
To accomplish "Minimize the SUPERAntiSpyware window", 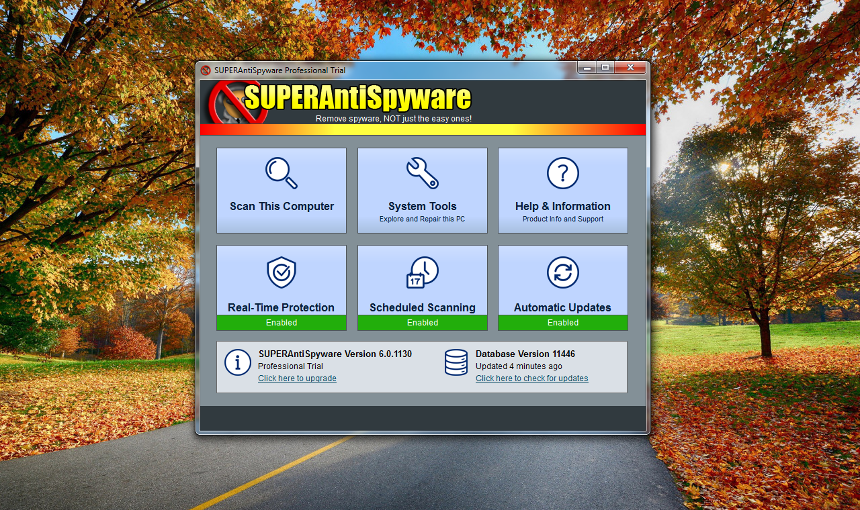I will [587, 68].
